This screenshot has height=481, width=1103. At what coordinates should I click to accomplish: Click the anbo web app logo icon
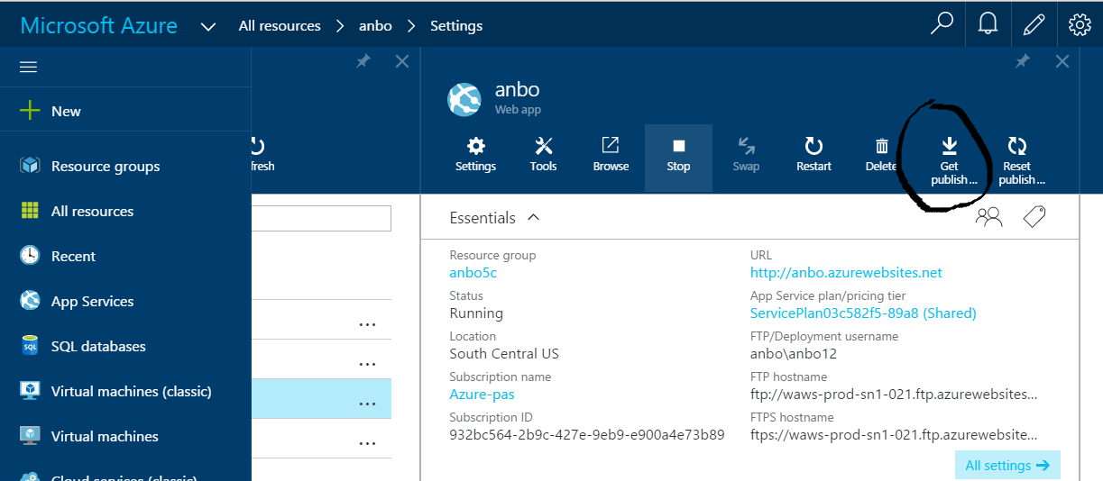464,99
